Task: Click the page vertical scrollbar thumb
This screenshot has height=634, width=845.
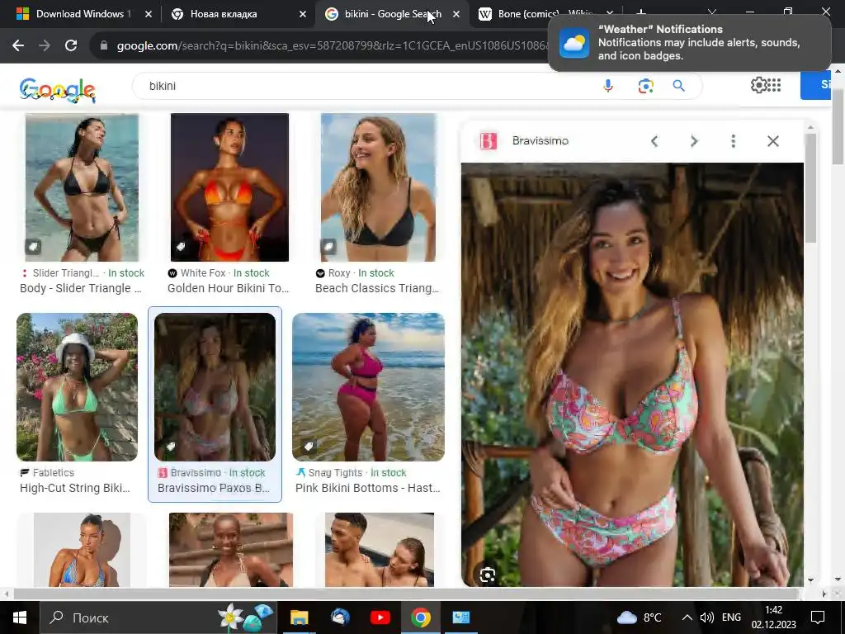Action: pos(838,126)
